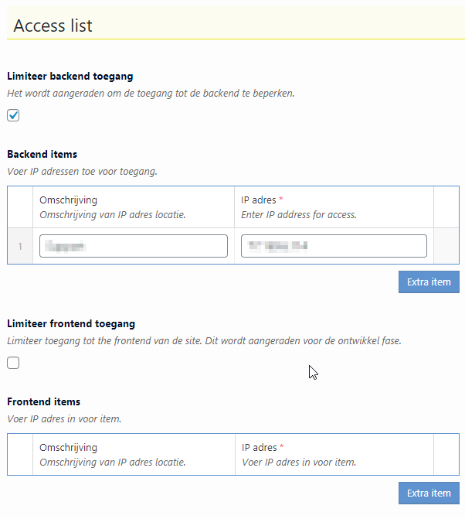465x519 pixels.
Task: Click the Omschrijving header in Backend items
Action: coord(69,200)
